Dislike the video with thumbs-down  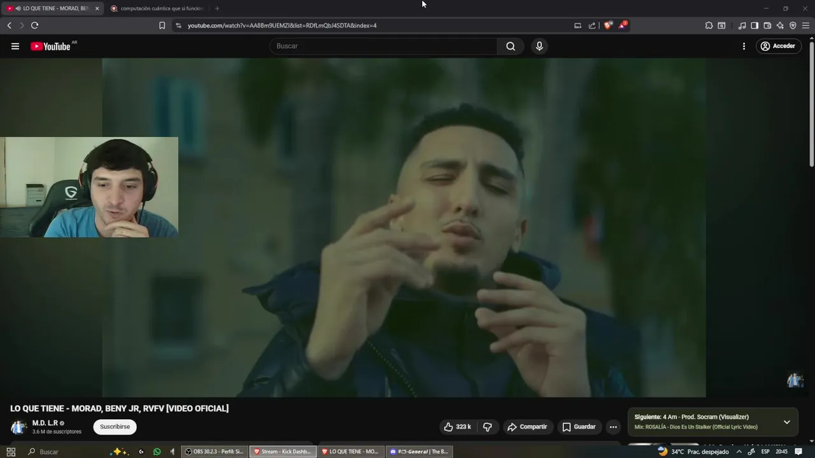click(487, 427)
